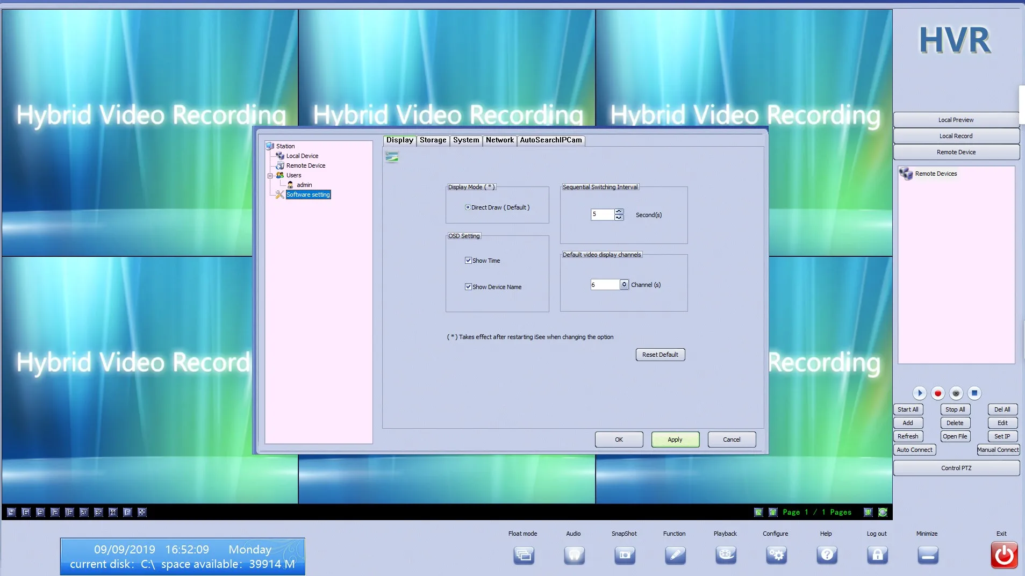Click the Control PTZ button

(x=956, y=468)
